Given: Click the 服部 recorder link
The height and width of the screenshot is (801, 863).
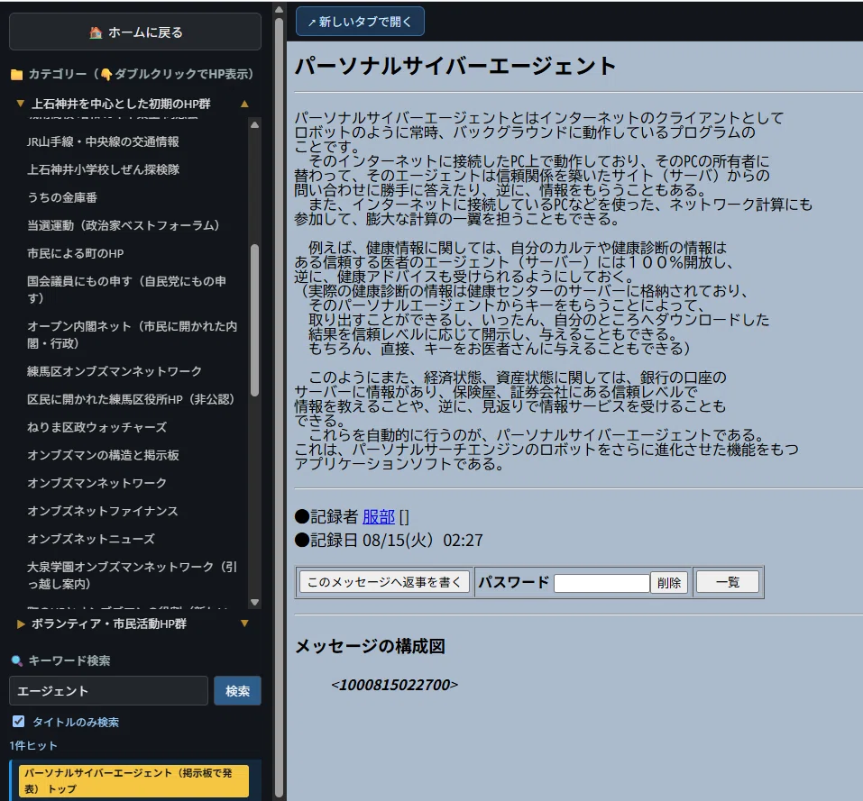Looking at the screenshot, I should click(x=379, y=517).
